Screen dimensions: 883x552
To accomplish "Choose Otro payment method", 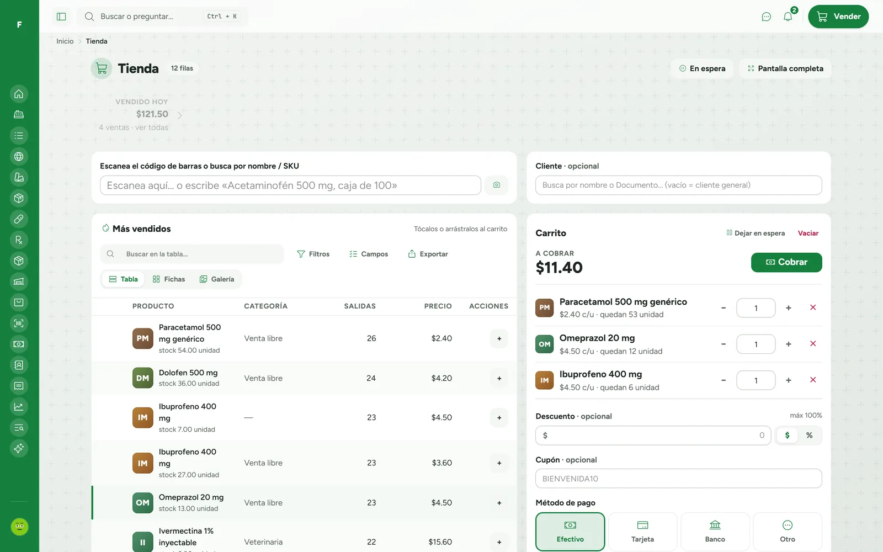I will point(788,532).
